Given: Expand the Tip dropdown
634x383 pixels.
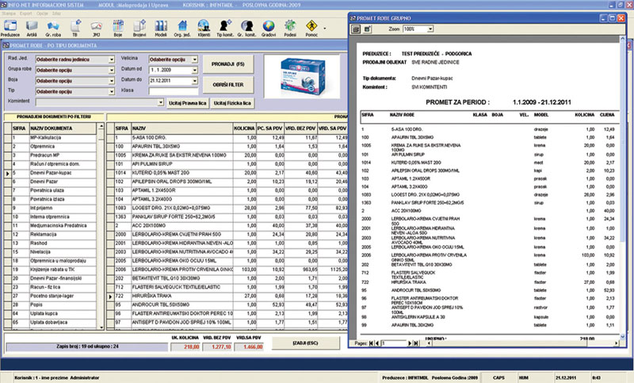Looking at the screenshot, I should [x=111, y=92].
